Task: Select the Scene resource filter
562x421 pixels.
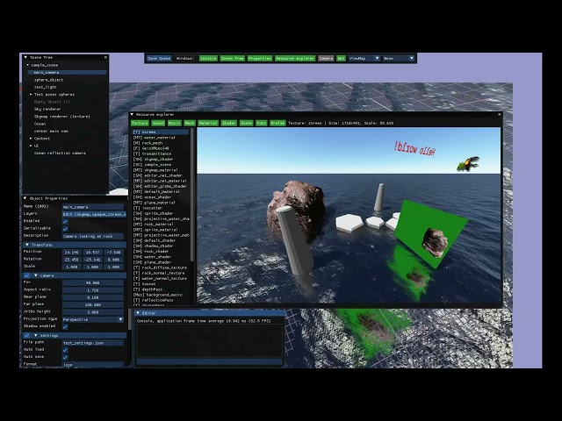Action: (246, 123)
